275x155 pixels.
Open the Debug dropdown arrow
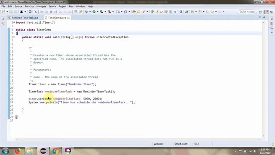click(x=90, y=12)
